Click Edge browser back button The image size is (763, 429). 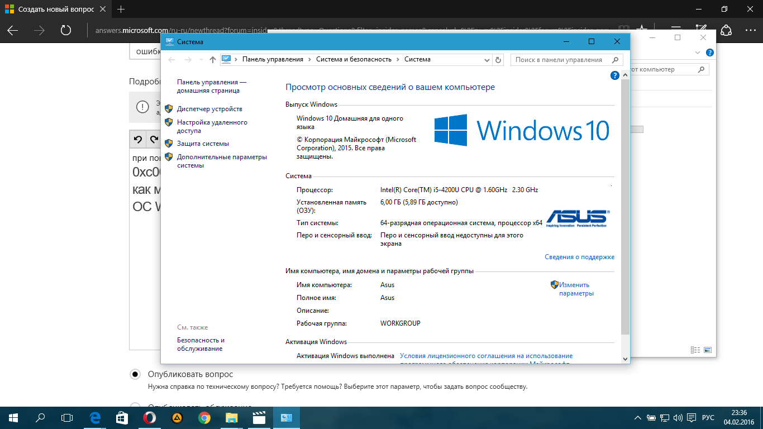coord(12,30)
